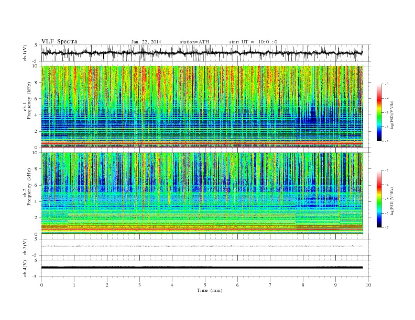Click the "2" frequency tick of ch.1 spectrogram
The height and width of the screenshot is (320, 415).
coord(37,131)
